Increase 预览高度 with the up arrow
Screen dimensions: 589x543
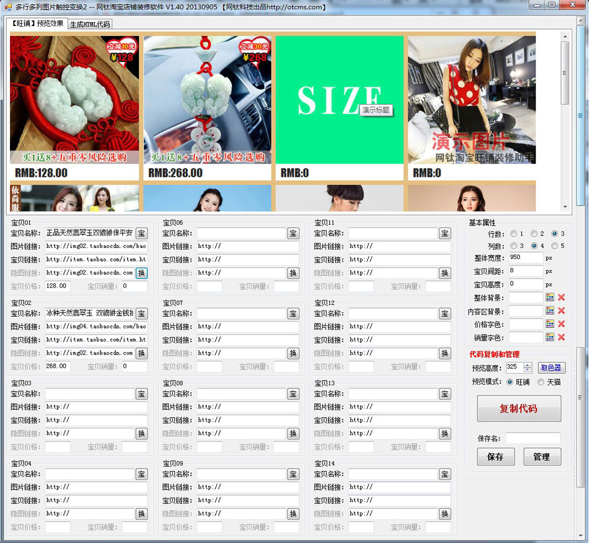click(528, 364)
